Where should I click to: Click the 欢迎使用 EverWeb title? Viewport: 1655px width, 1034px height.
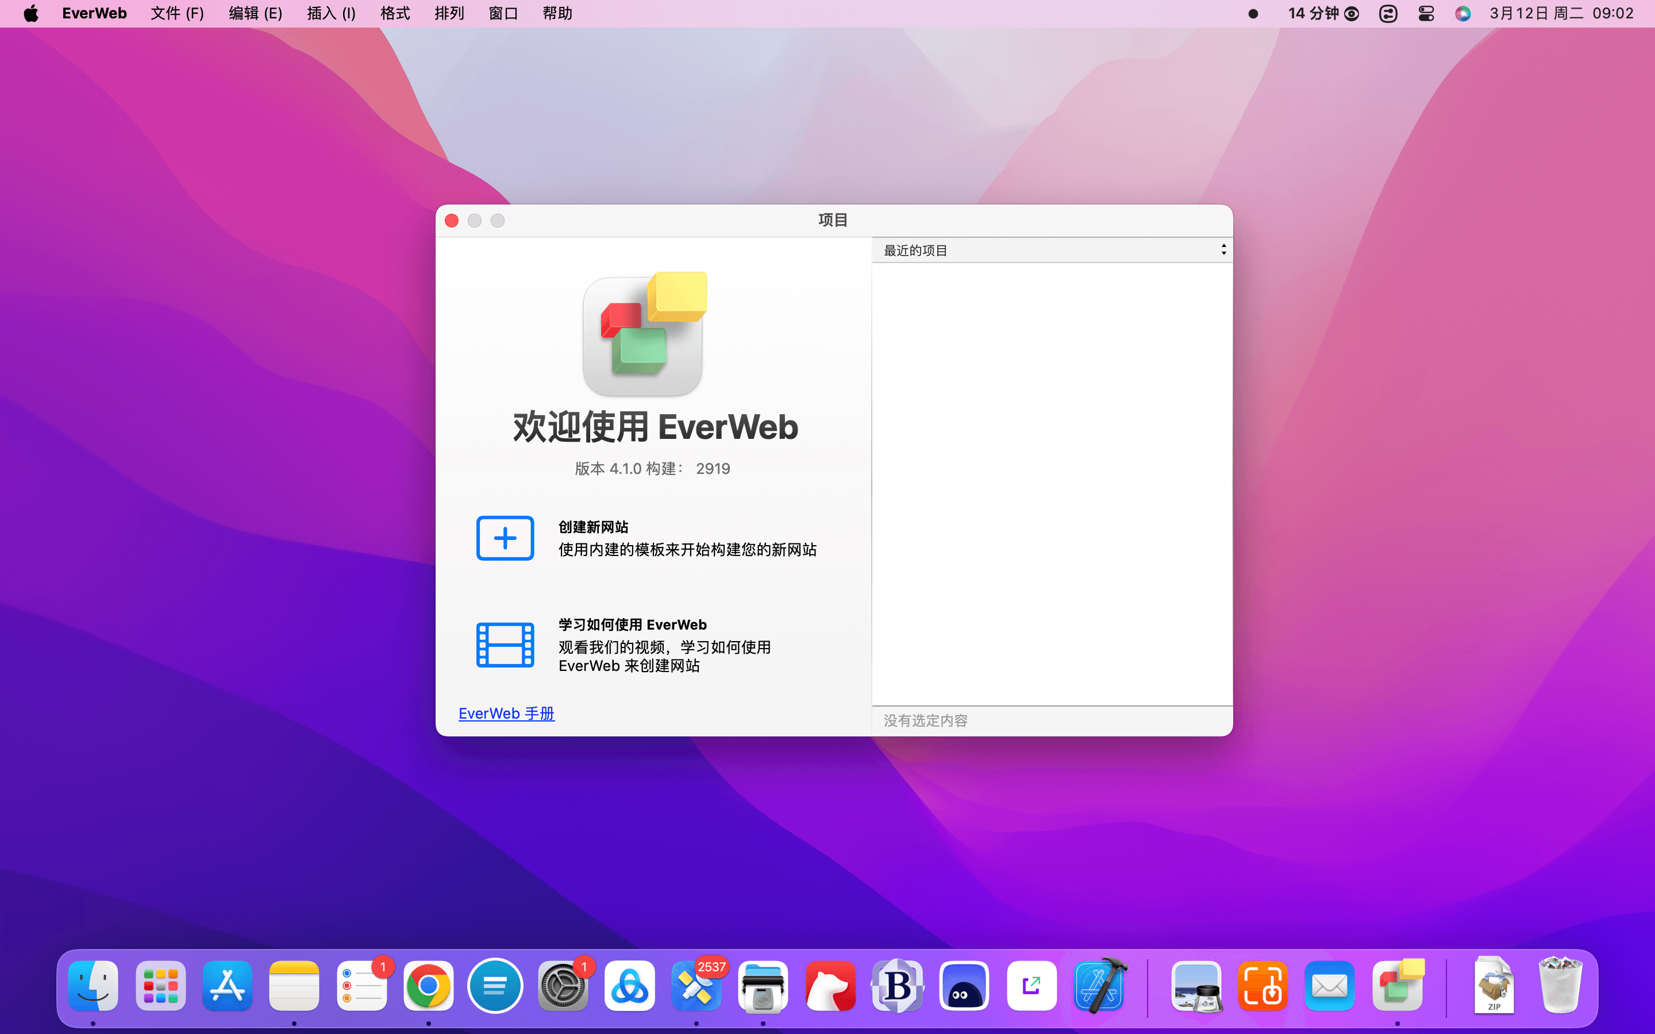[655, 426]
